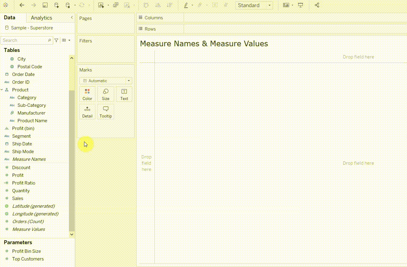Click the highlight pen icon
Image resolution: width=407 pixels, height=267 pixels.
point(186,5)
